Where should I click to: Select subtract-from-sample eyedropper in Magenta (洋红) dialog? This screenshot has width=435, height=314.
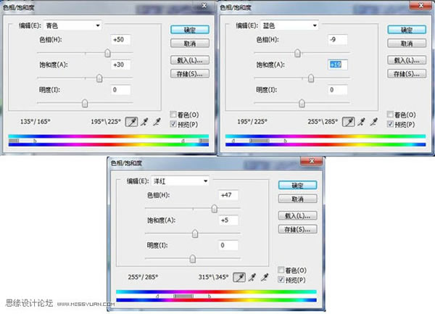[265, 277]
